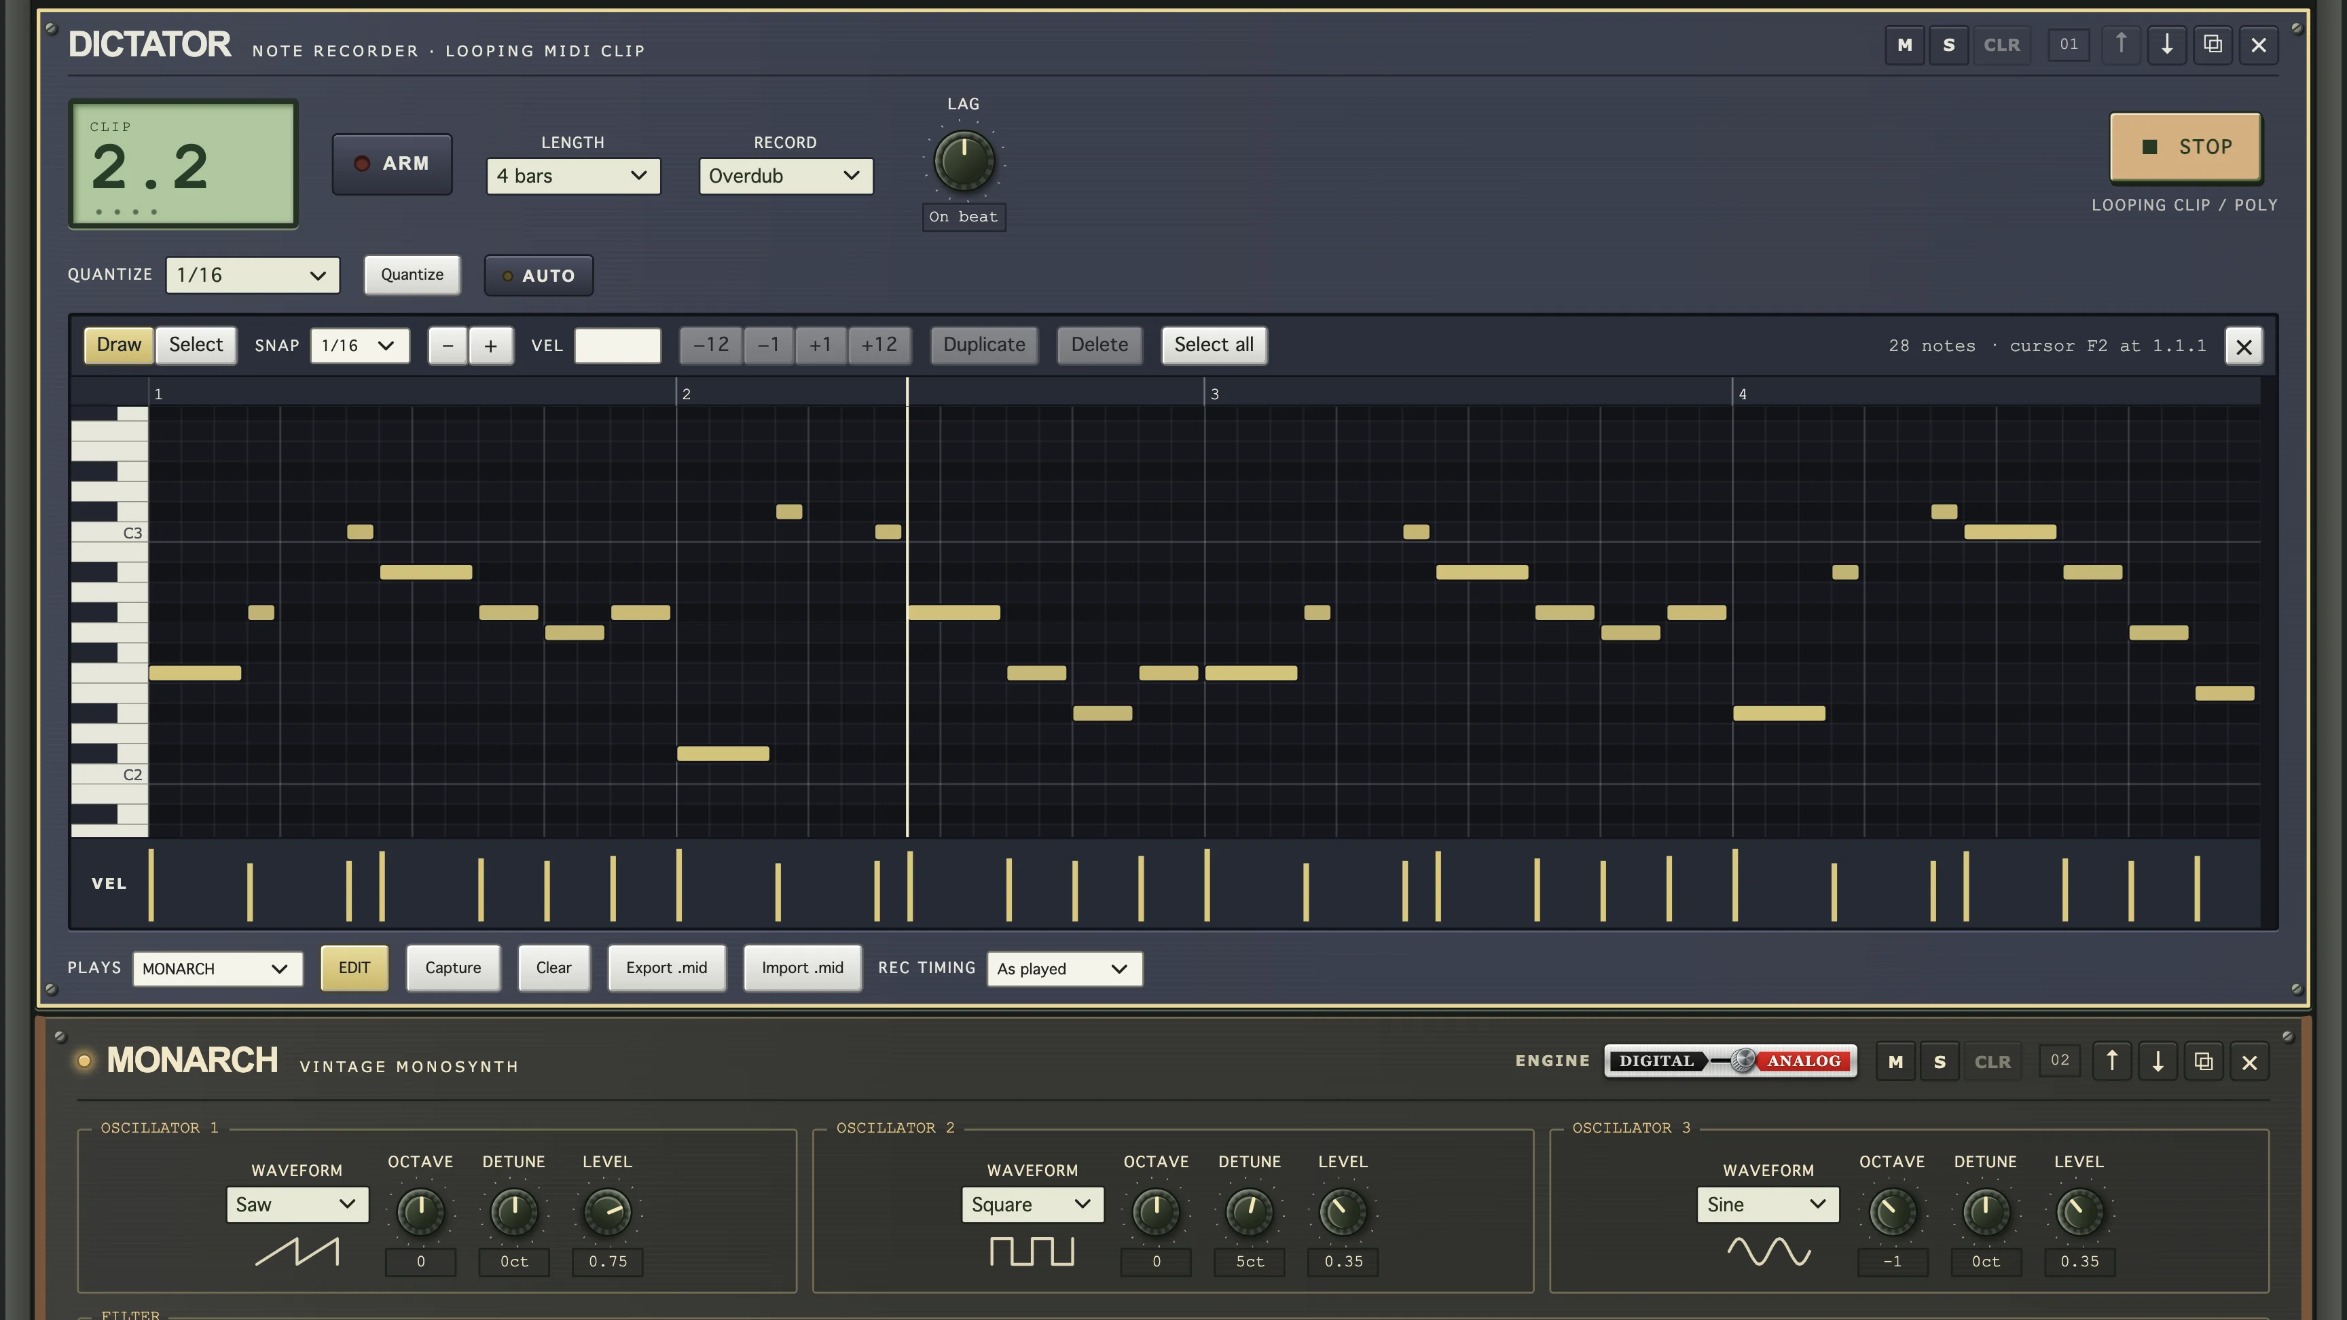Click the VEL input field
Image resolution: width=2347 pixels, height=1320 pixels.
coord(617,346)
